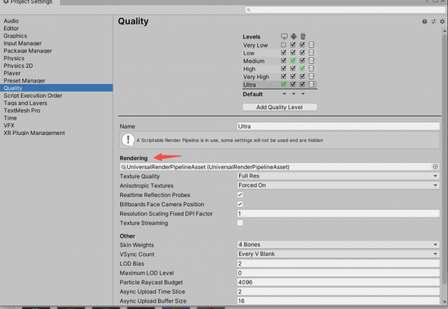Enable the Texture Streaming checkbox
448x309 pixels.
pyautogui.click(x=240, y=223)
